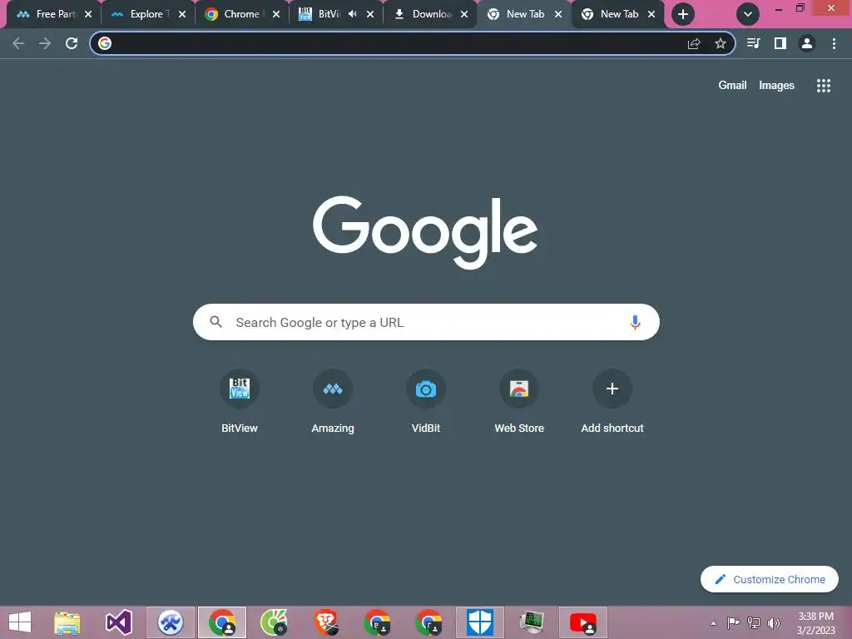Open Google Images link
The image size is (852, 639).
(776, 86)
